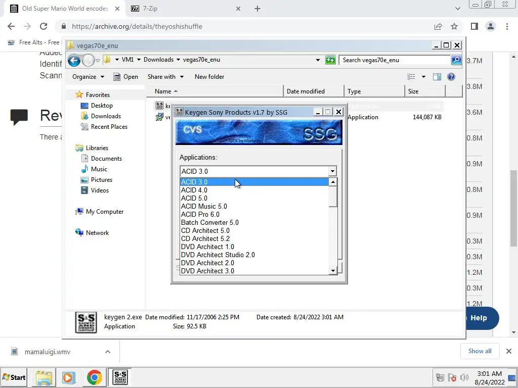Select highlighted ACID 3.0 list item
The width and height of the screenshot is (518, 388).
(x=254, y=182)
